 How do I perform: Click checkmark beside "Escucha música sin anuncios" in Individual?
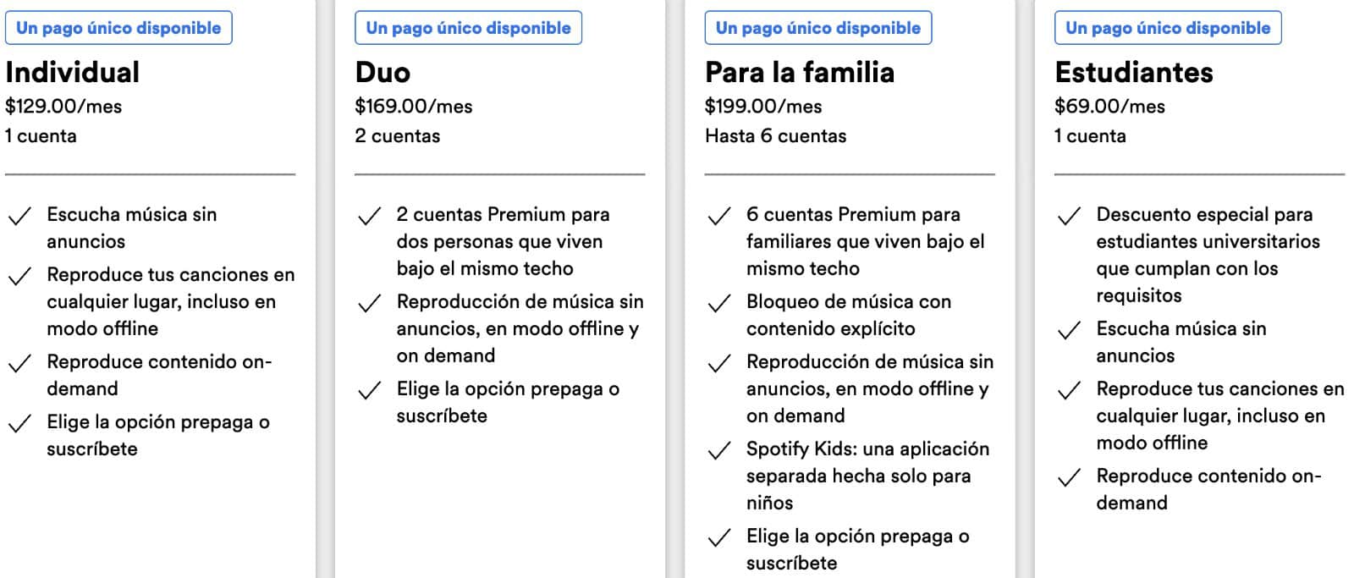coord(19,217)
